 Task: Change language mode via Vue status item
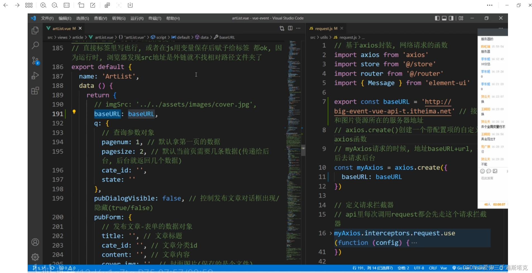[444, 268]
